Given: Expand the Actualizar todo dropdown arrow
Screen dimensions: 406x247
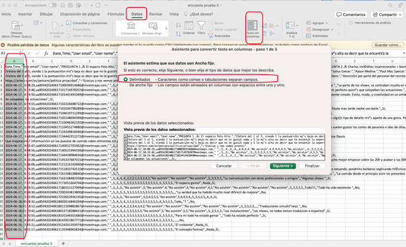Looking at the screenshot, I should point(62,25).
